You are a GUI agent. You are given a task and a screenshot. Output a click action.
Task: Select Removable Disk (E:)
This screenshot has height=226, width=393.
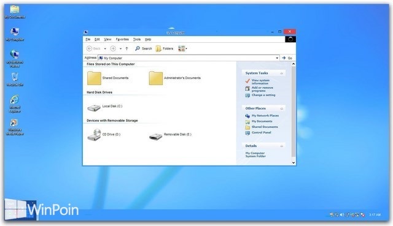pos(170,135)
